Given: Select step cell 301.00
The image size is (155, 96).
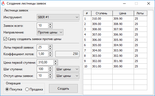Looking at the screenshot, I should pos(102,66).
